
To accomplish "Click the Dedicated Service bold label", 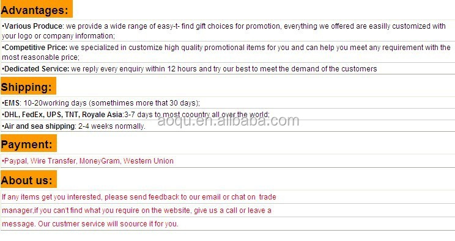I will pos(37,69).
